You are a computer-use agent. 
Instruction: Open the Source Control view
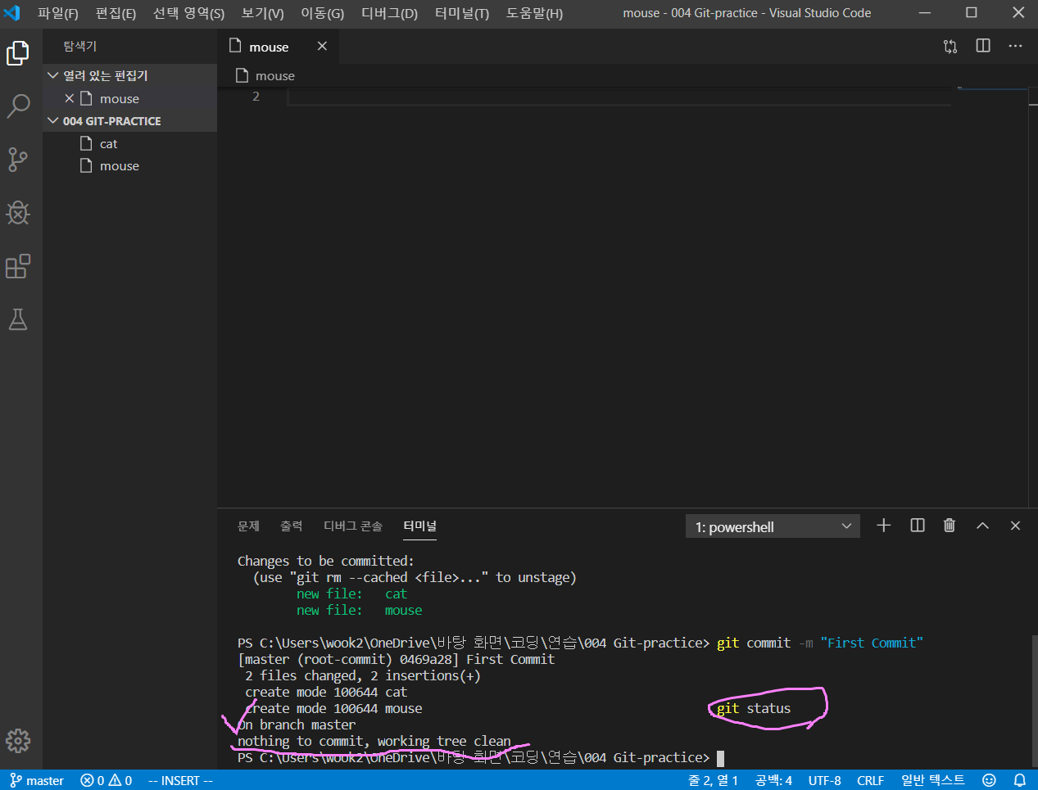18,159
